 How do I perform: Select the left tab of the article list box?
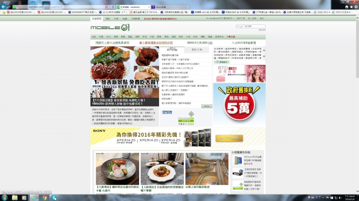[172, 50]
